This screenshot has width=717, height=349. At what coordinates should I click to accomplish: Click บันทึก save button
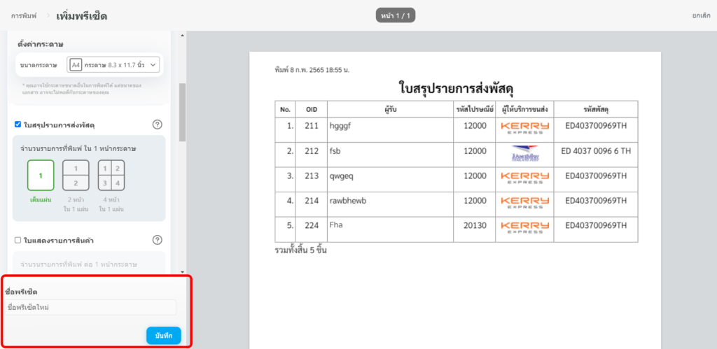[164, 336]
